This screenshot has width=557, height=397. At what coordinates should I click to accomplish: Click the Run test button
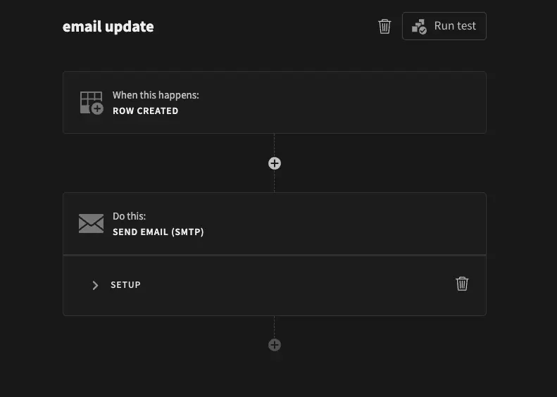point(444,26)
